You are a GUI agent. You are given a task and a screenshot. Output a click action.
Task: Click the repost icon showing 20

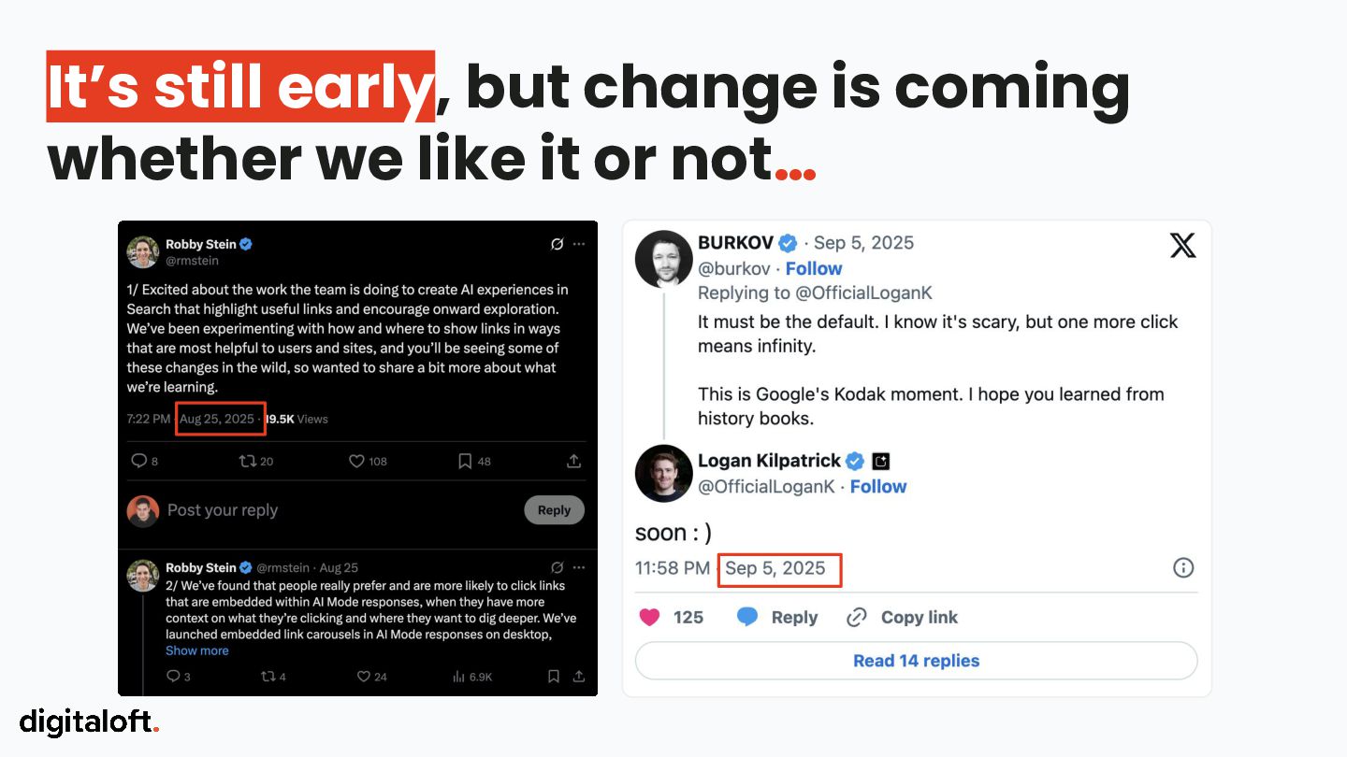[x=248, y=461]
